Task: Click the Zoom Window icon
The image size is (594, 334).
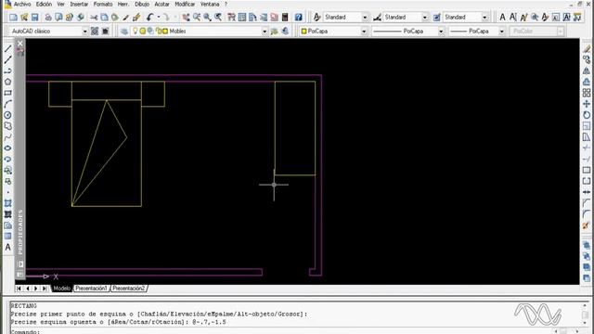Action: tap(207, 17)
